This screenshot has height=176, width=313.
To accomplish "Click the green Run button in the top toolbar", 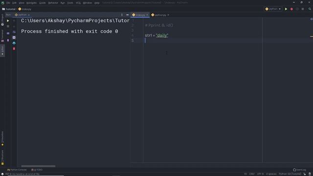I will click(286, 9).
